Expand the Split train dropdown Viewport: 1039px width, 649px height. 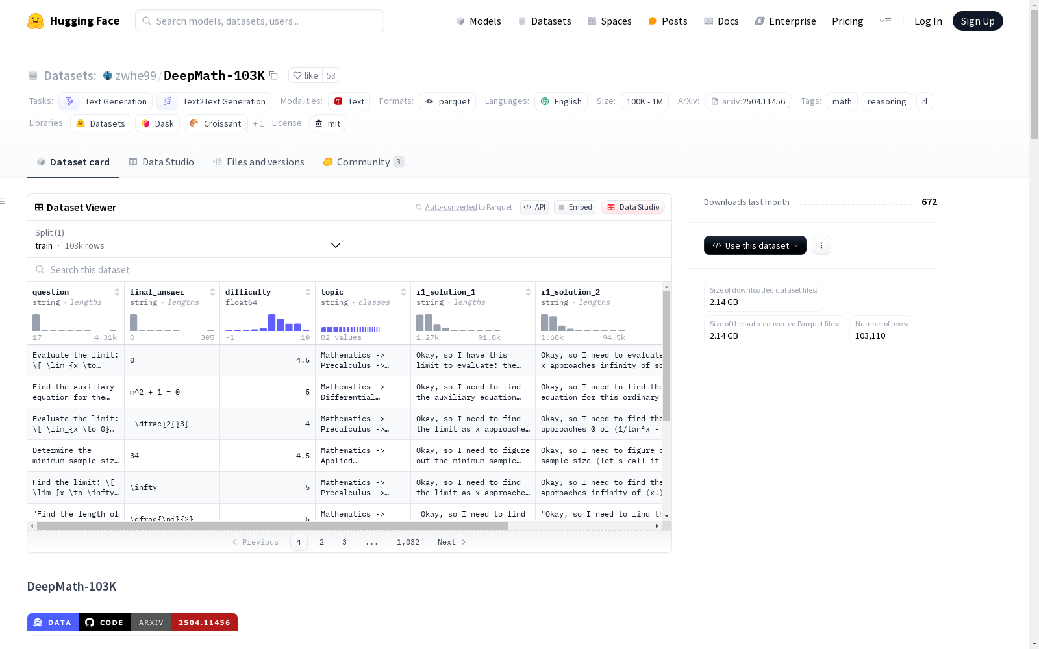(x=188, y=239)
